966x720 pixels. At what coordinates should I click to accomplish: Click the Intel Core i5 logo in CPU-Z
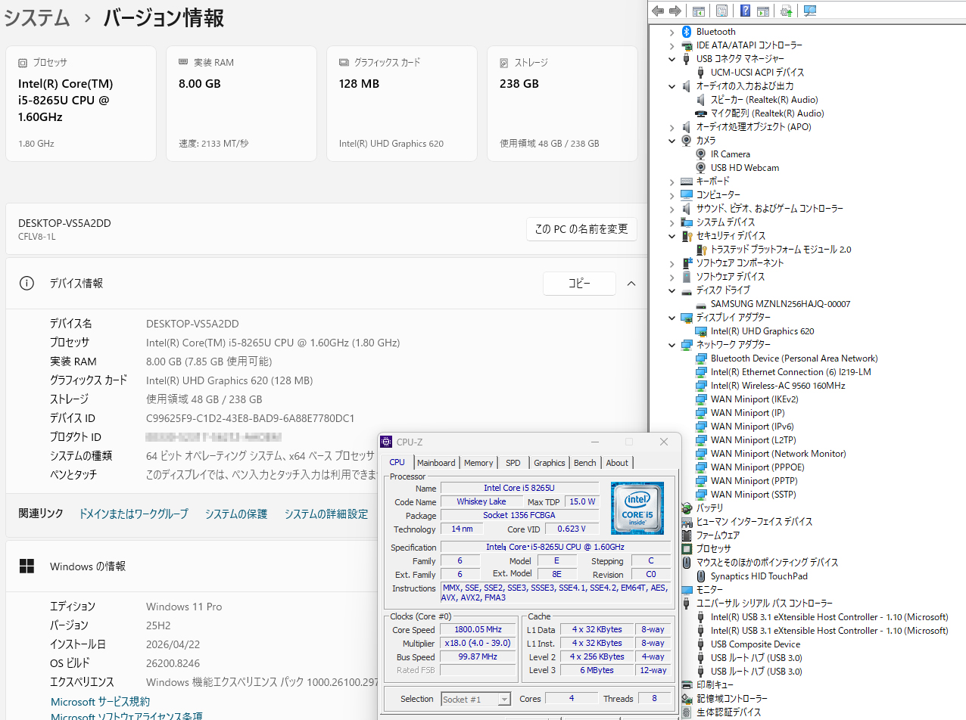click(637, 508)
